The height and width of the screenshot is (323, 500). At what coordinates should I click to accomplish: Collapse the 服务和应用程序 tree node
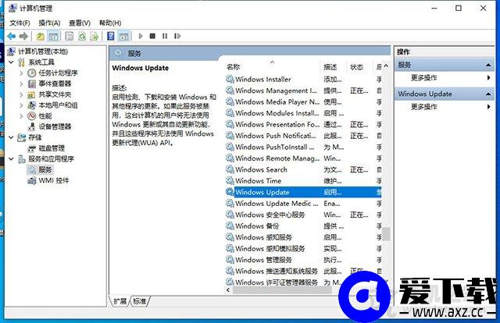click(x=12, y=158)
